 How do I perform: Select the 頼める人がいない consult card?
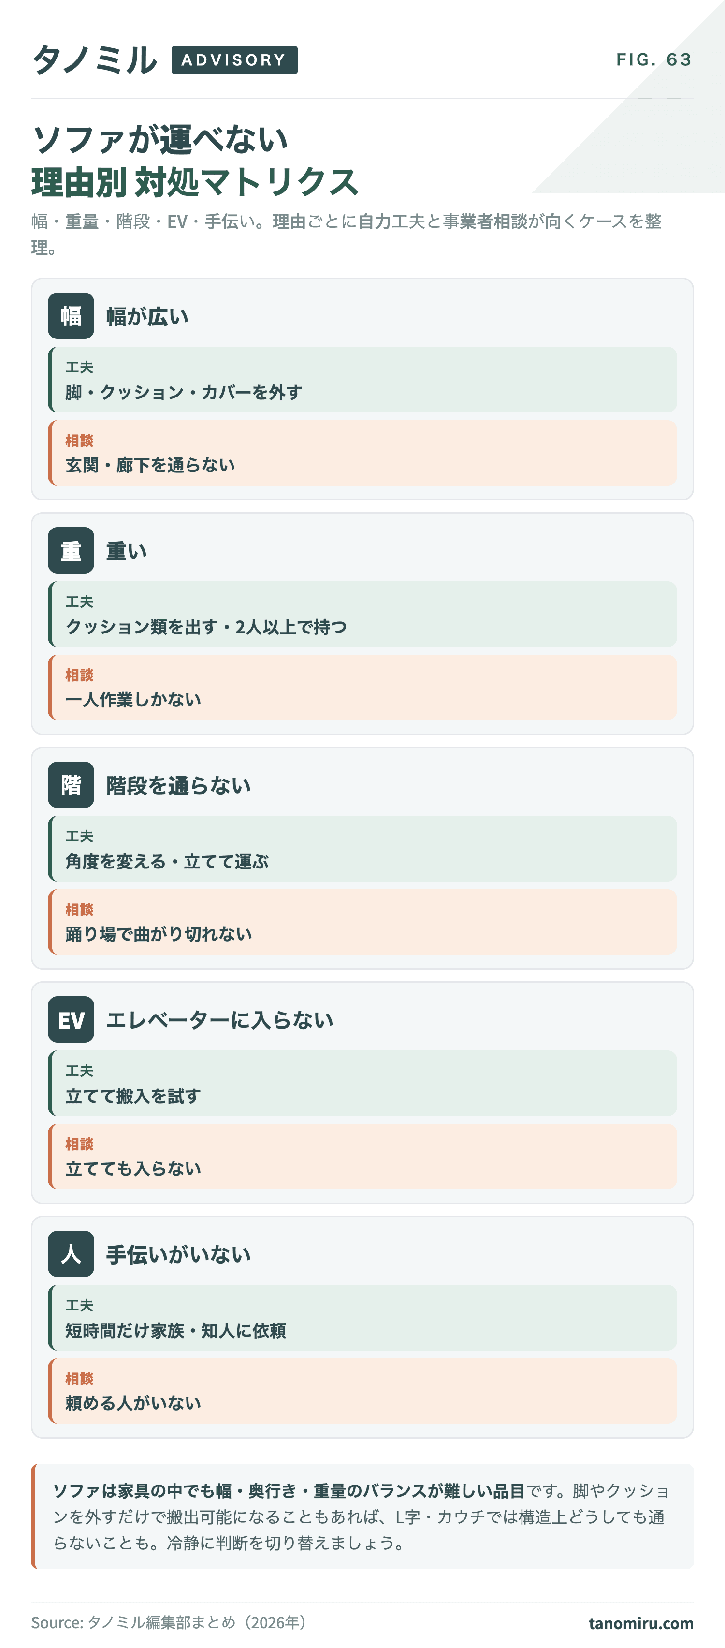tap(362, 1391)
